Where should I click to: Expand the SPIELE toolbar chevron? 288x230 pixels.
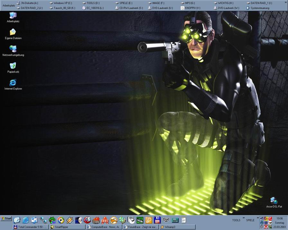coord(258,218)
